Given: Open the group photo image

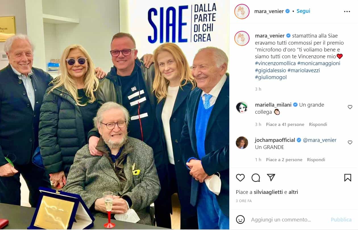Looking at the screenshot, I should tap(115, 115).
